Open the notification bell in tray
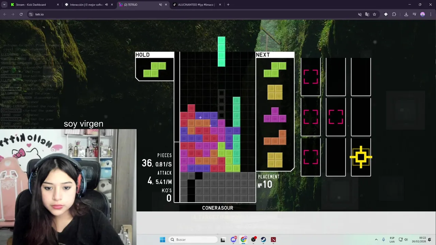 click(430, 240)
